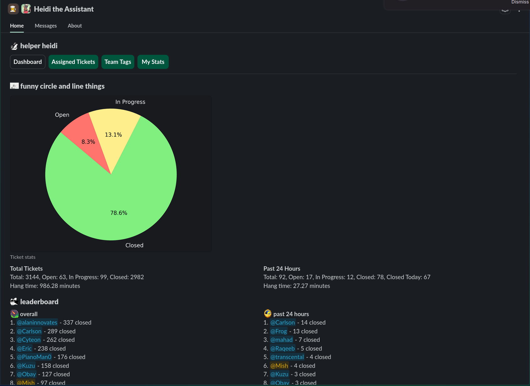530x386 pixels.
Task: Open the more options dots in header
Action: click(x=519, y=11)
